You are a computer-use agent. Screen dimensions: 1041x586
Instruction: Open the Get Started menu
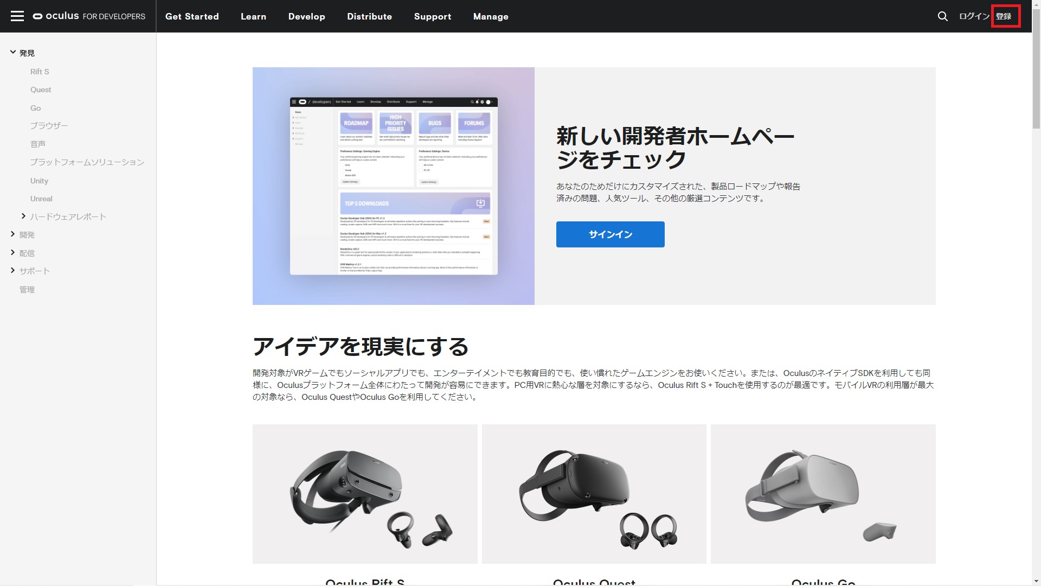coord(192,16)
